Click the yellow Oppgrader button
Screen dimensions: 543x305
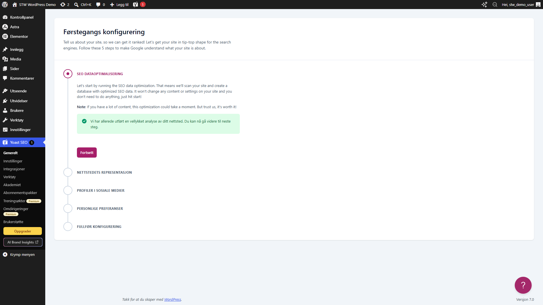pyautogui.click(x=23, y=231)
